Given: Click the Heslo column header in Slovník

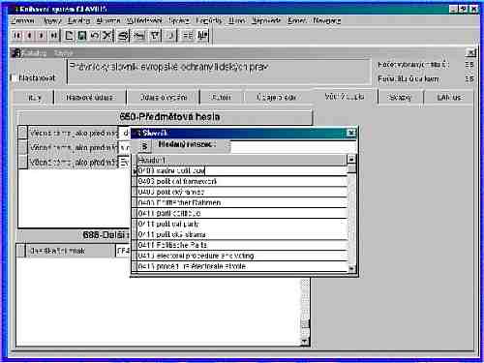Looking at the screenshot, I should (x=241, y=160).
